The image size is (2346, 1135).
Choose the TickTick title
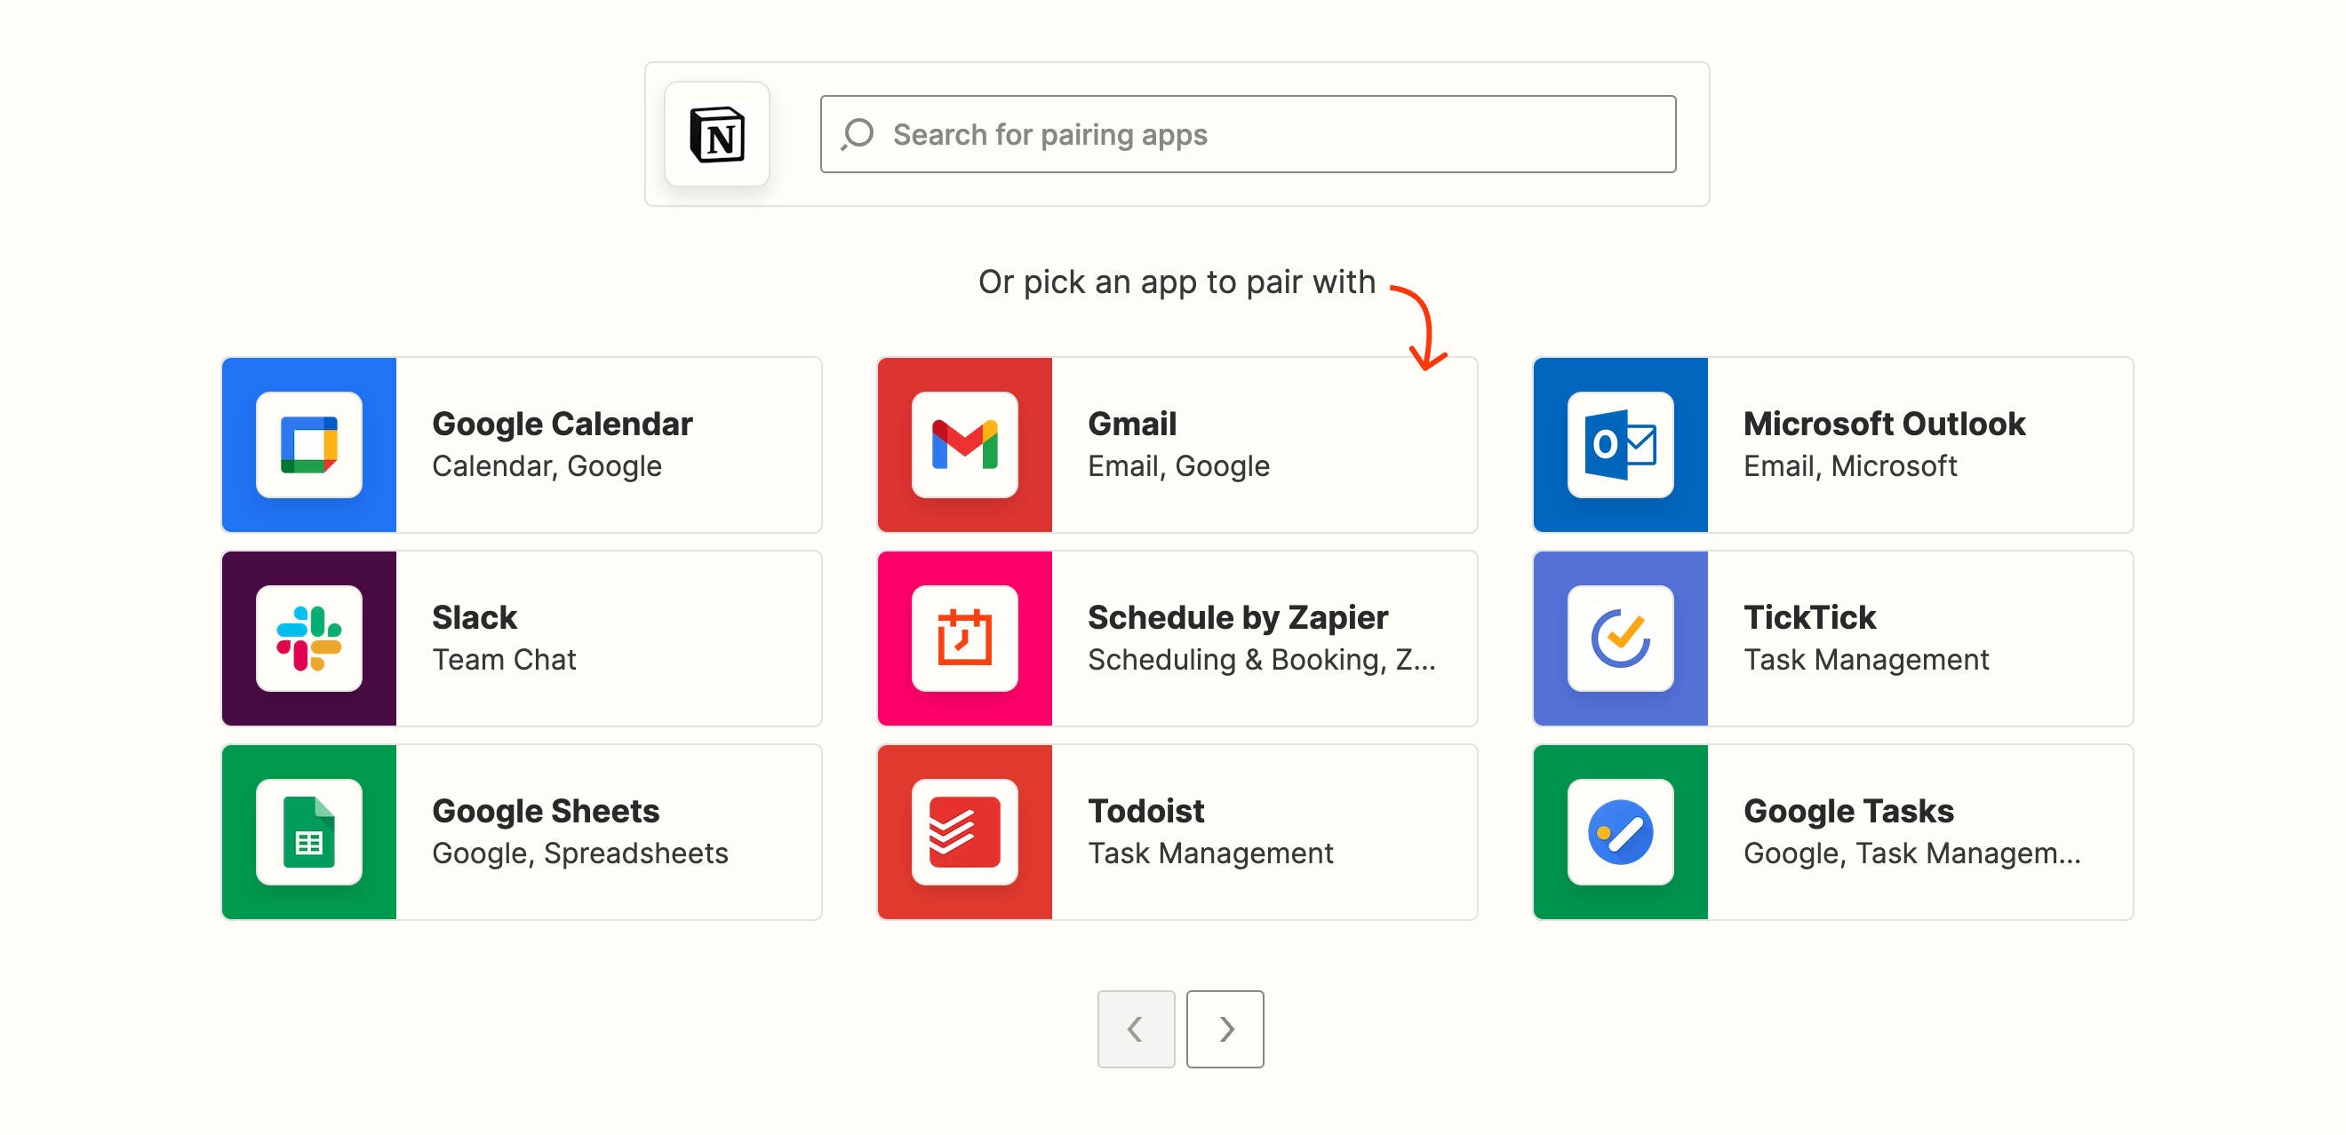point(1809,617)
